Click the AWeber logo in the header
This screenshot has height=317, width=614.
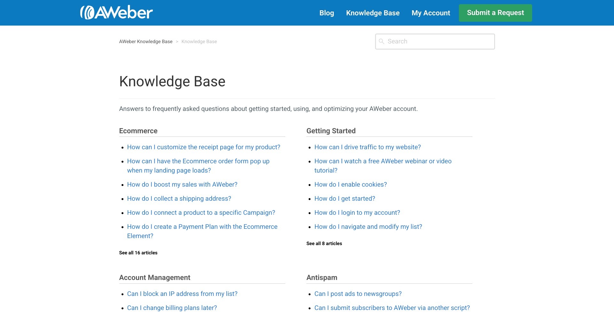click(116, 12)
